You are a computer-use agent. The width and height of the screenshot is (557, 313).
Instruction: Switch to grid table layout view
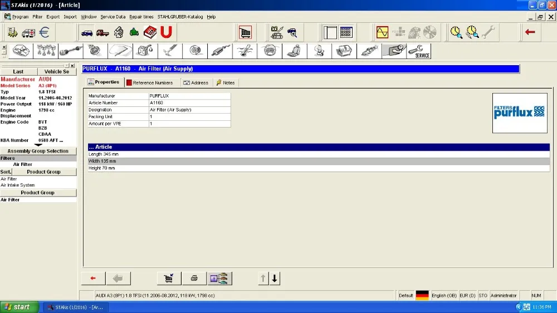click(x=346, y=32)
